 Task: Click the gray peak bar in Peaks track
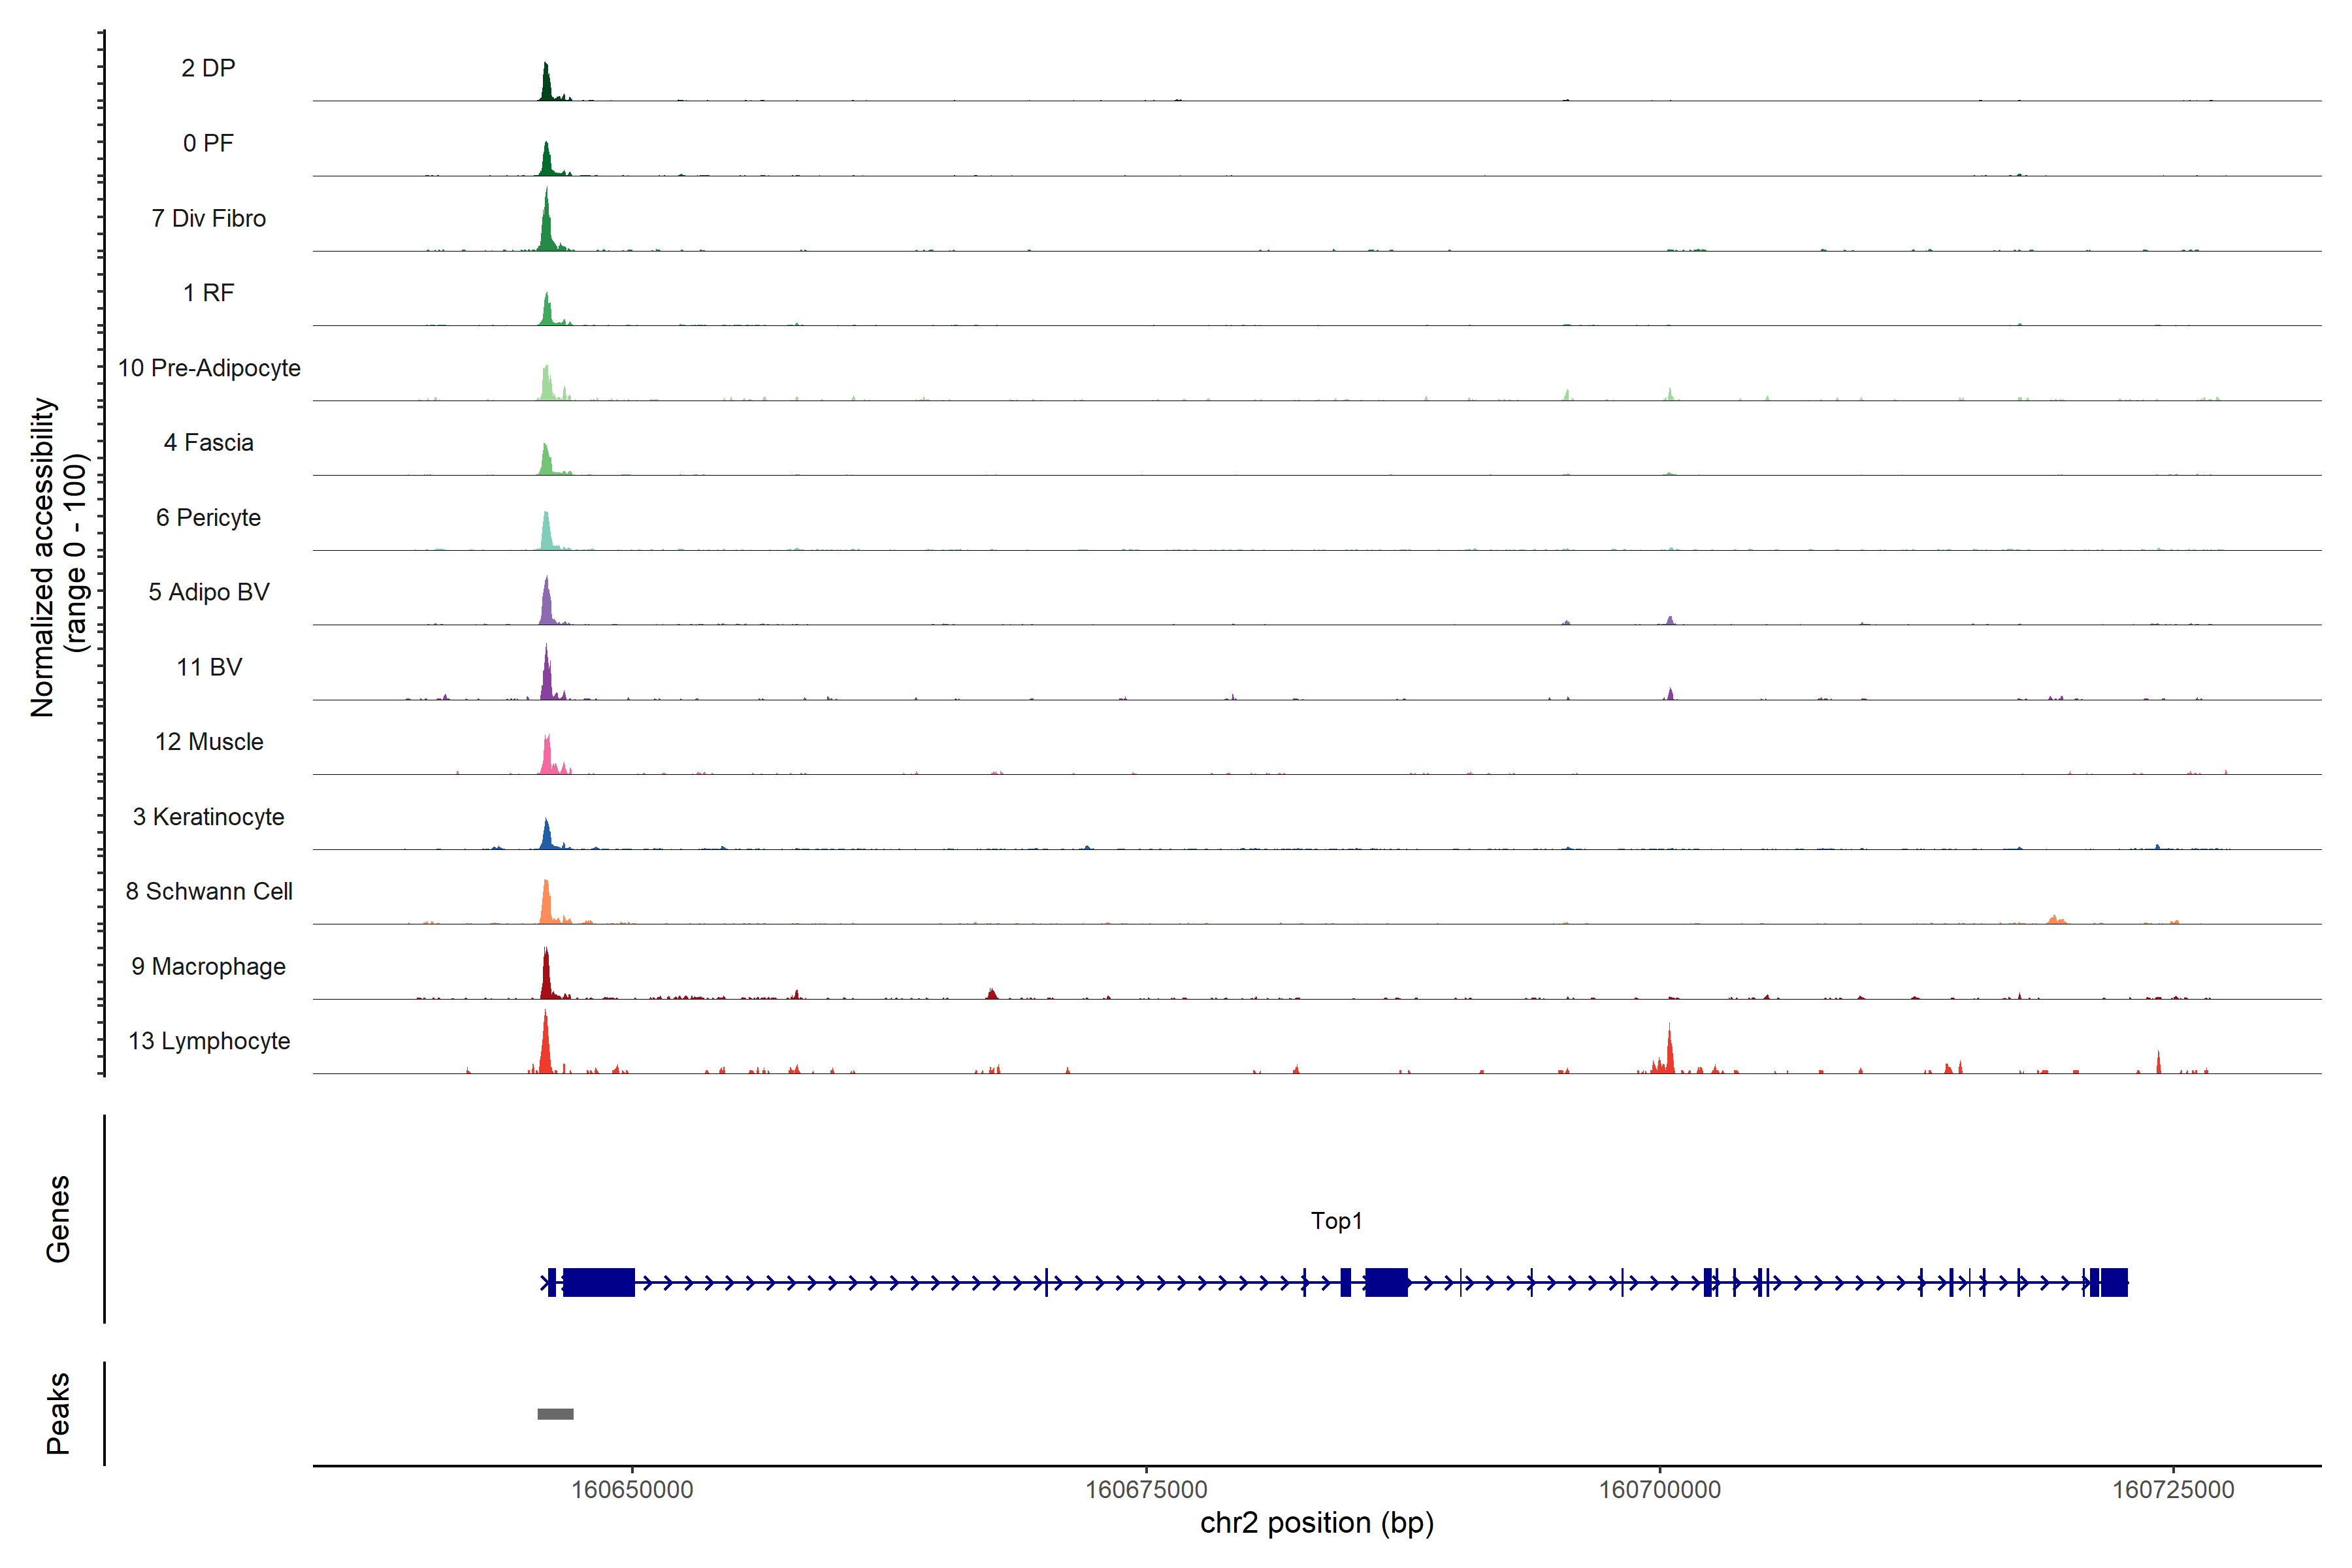point(555,1414)
